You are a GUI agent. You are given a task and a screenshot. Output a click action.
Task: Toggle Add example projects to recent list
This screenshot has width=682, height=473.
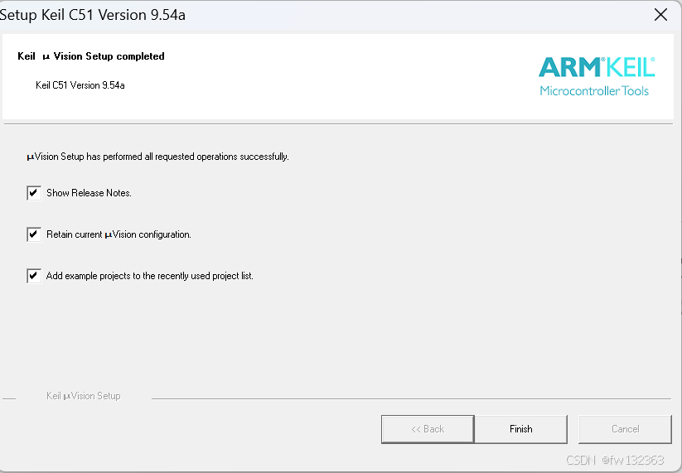[x=34, y=276]
